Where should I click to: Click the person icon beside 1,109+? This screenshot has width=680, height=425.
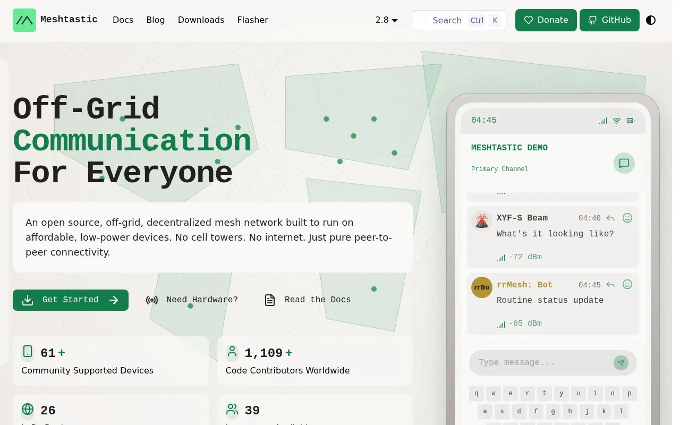click(x=232, y=352)
